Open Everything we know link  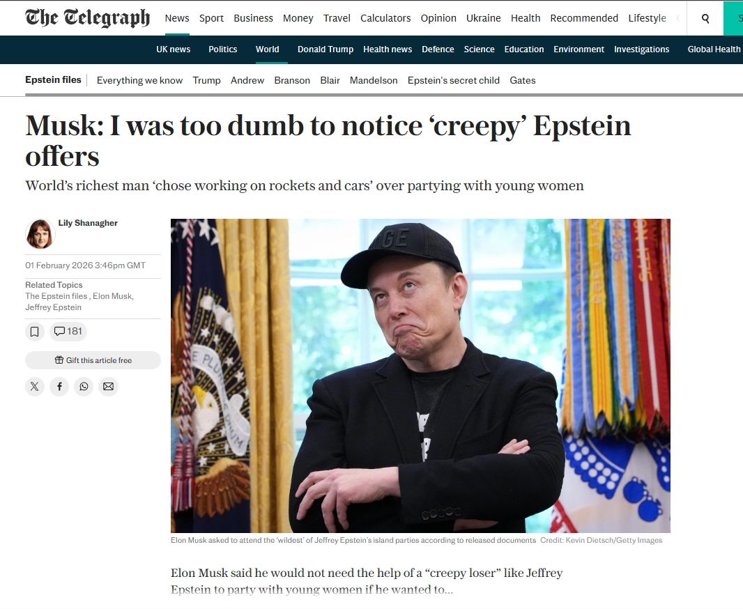click(x=140, y=81)
